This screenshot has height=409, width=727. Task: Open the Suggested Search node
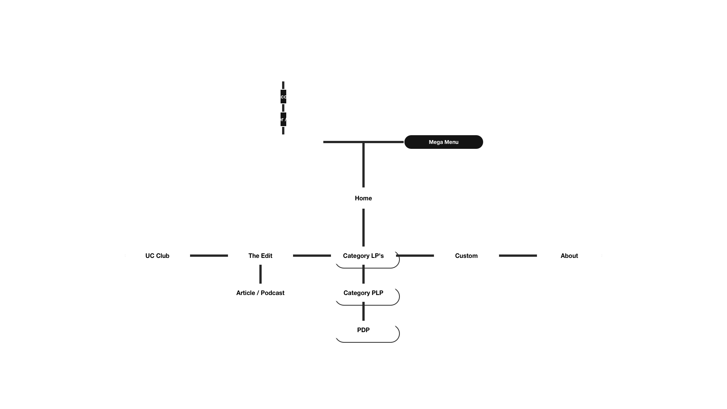point(282,73)
